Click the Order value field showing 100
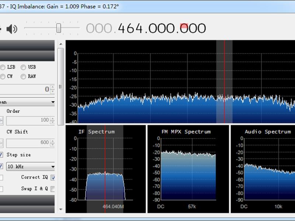This screenshot has height=221, width=295. tap(28, 120)
